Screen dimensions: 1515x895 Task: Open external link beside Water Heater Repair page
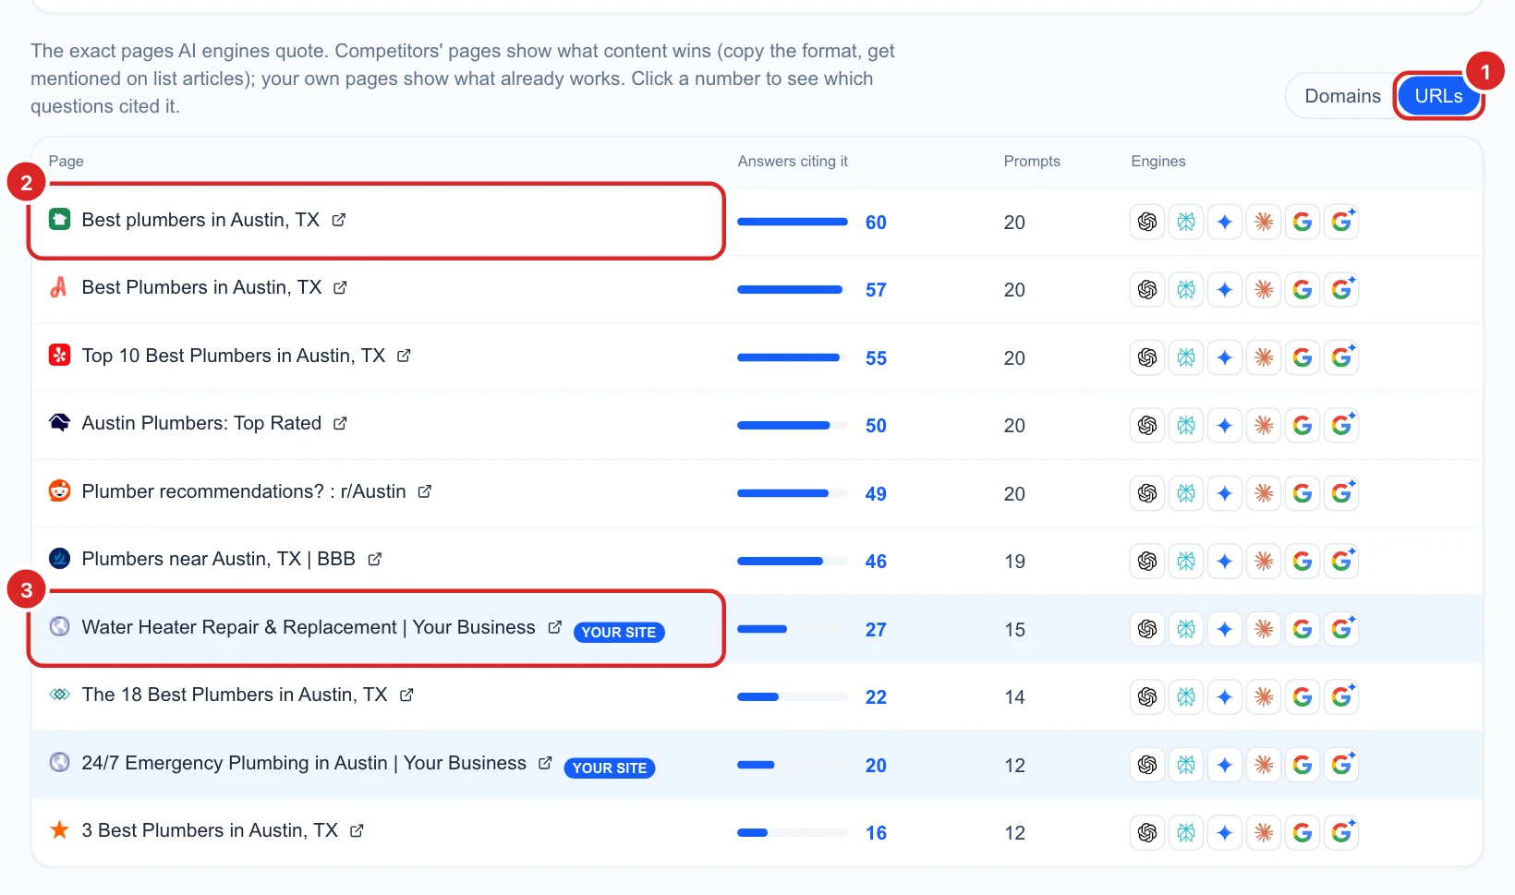(x=554, y=627)
